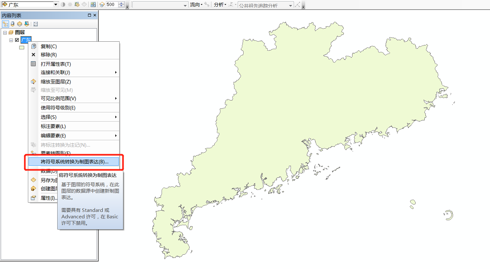Click the 打开属性表 table icon
Screen dimensions: 490x269
point(33,64)
